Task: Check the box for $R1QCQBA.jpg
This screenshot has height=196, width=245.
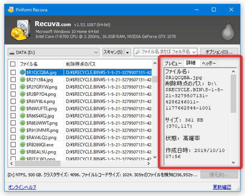Action: (x=13, y=72)
